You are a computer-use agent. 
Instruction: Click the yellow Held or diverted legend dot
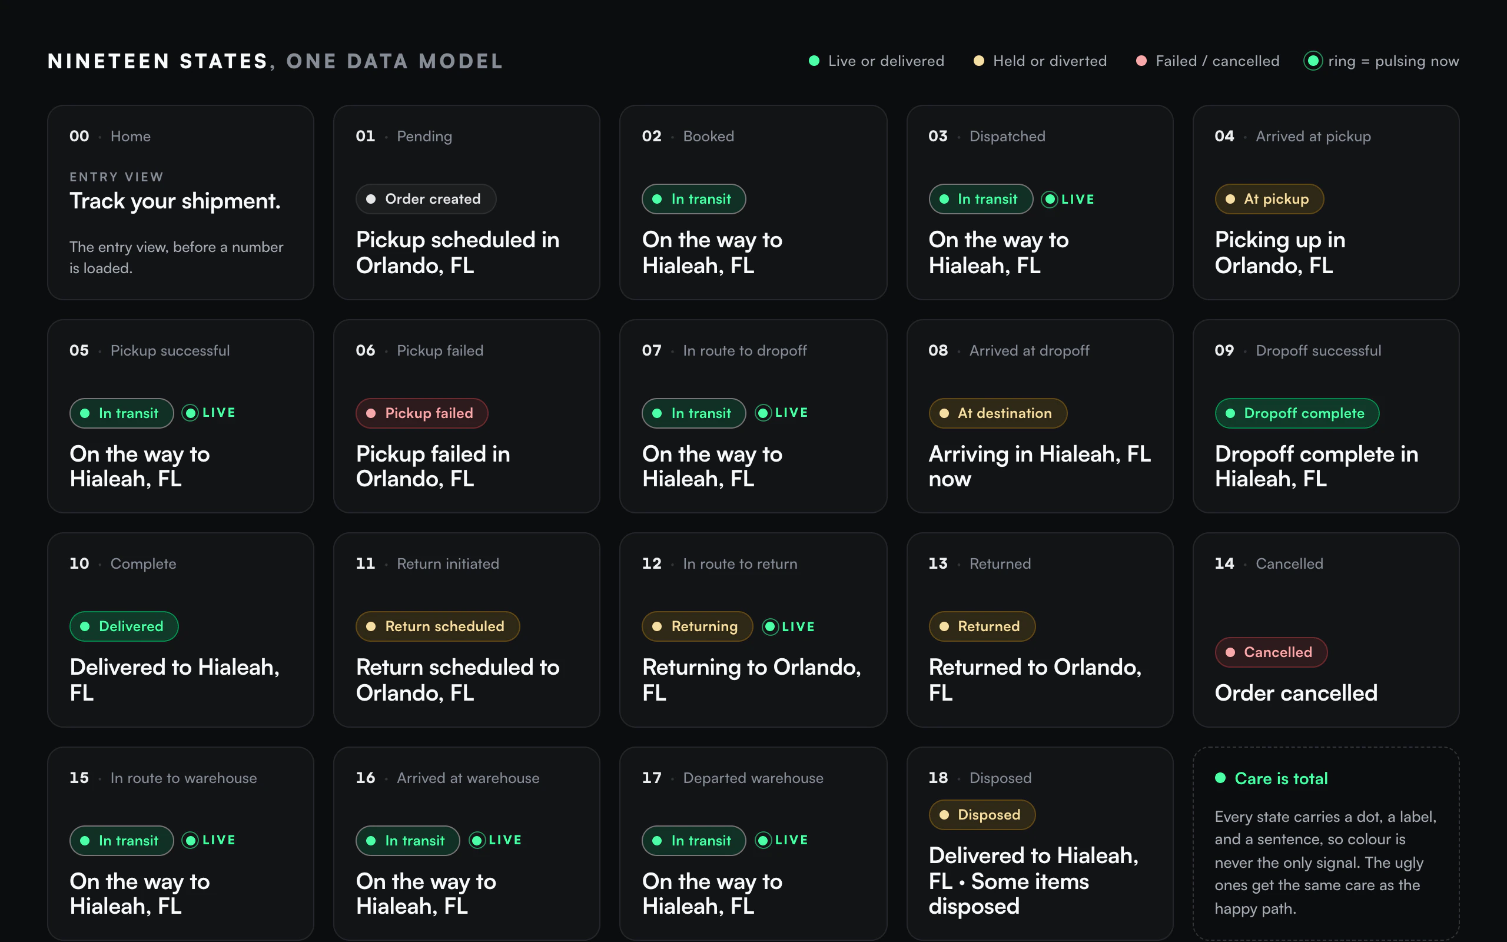pyautogui.click(x=979, y=61)
